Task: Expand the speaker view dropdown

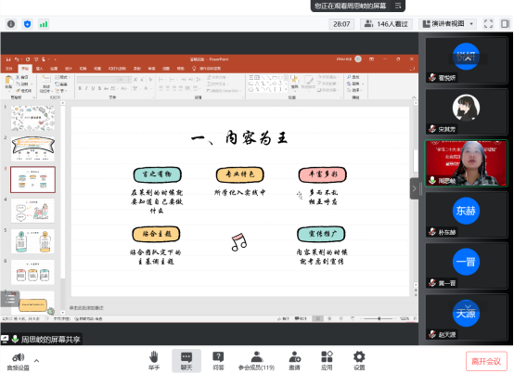Action: (471, 23)
